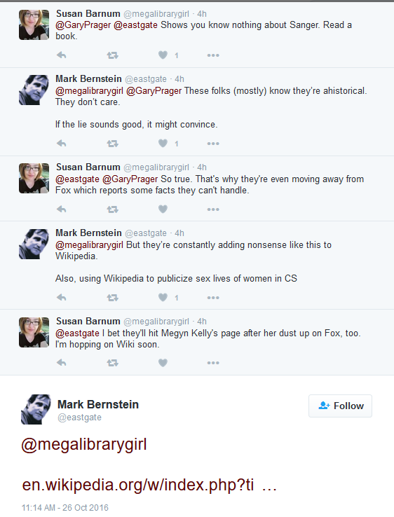394x517 pixels.
Task: Open the en.wikipedia.org link in the main tweet
Action: (x=138, y=485)
